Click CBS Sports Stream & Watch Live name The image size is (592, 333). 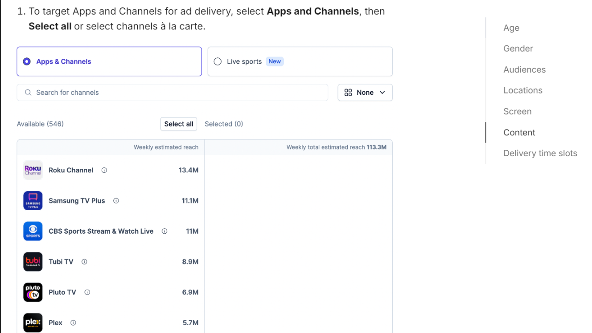click(x=101, y=231)
